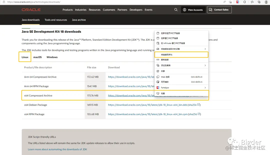Screen dimensions: 270x155
Task: Choose 将链接另存为 from context menu
Action: point(181,55)
